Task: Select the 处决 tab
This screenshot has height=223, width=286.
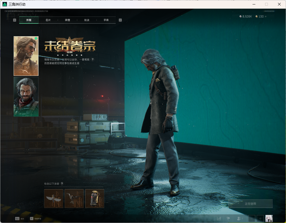Action: 87,20
